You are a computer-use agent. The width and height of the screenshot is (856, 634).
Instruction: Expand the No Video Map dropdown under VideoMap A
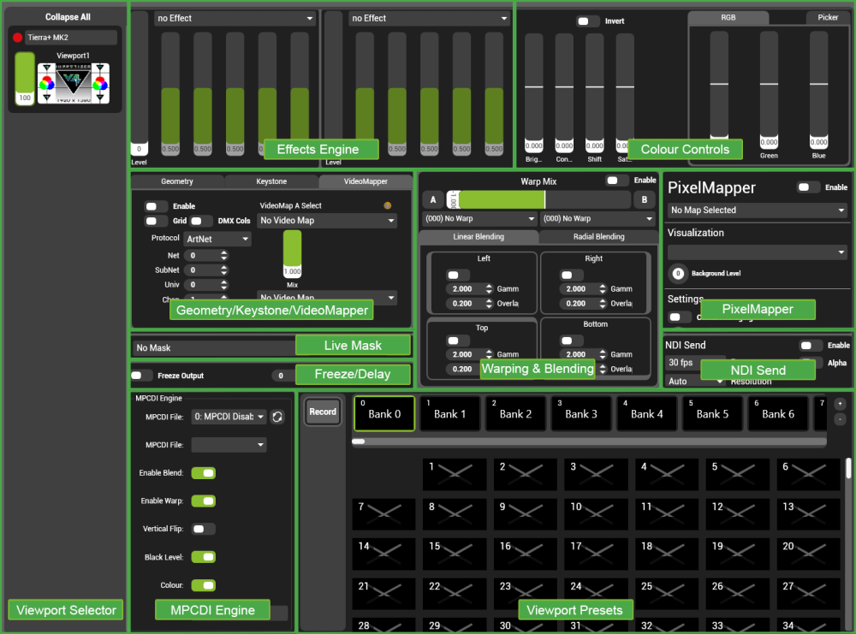(327, 220)
